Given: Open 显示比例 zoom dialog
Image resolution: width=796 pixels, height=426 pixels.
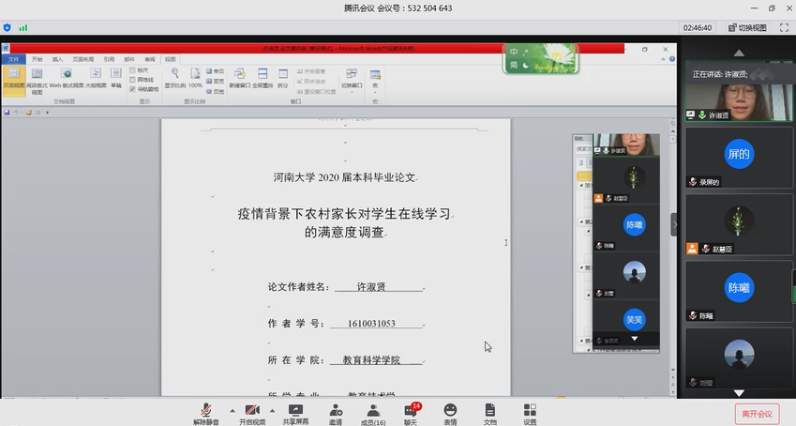Looking at the screenshot, I should 175,78.
